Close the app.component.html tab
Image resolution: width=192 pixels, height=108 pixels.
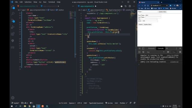[x=37, y=6]
